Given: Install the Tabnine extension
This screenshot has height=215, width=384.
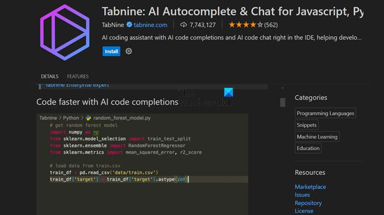Looking at the screenshot, I should click(x=111, y=51).
